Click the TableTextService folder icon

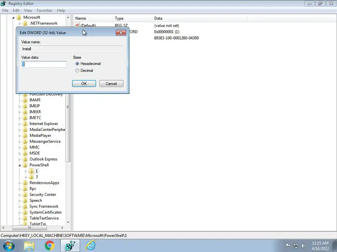(25, 218)
